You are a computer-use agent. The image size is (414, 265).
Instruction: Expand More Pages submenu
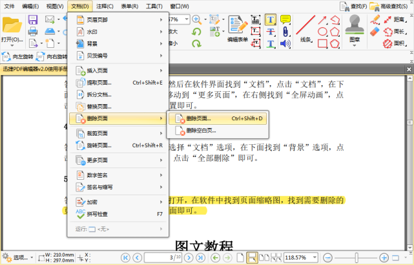click(118, 160)
